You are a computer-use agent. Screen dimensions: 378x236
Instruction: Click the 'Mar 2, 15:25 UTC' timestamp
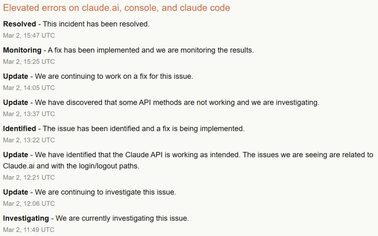29,62
